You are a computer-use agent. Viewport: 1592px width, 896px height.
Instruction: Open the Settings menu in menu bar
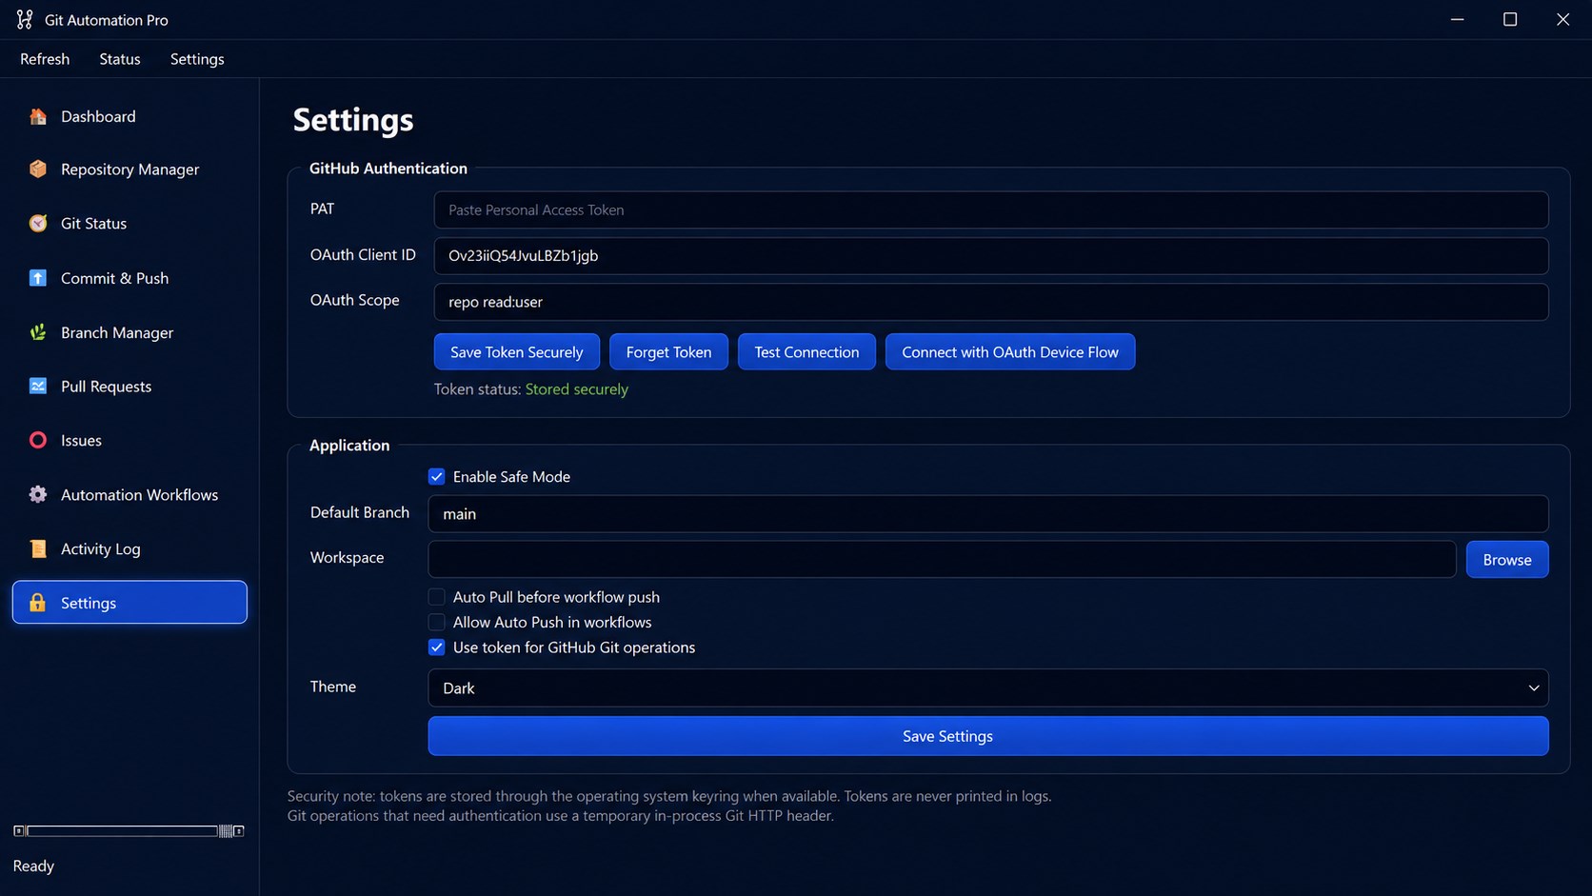pos(197,59)
